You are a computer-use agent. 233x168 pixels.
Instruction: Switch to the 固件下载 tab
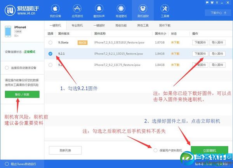(165, 25)
